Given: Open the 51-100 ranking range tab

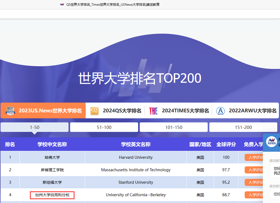Looking at the screenshot, I should pos(104,127).
